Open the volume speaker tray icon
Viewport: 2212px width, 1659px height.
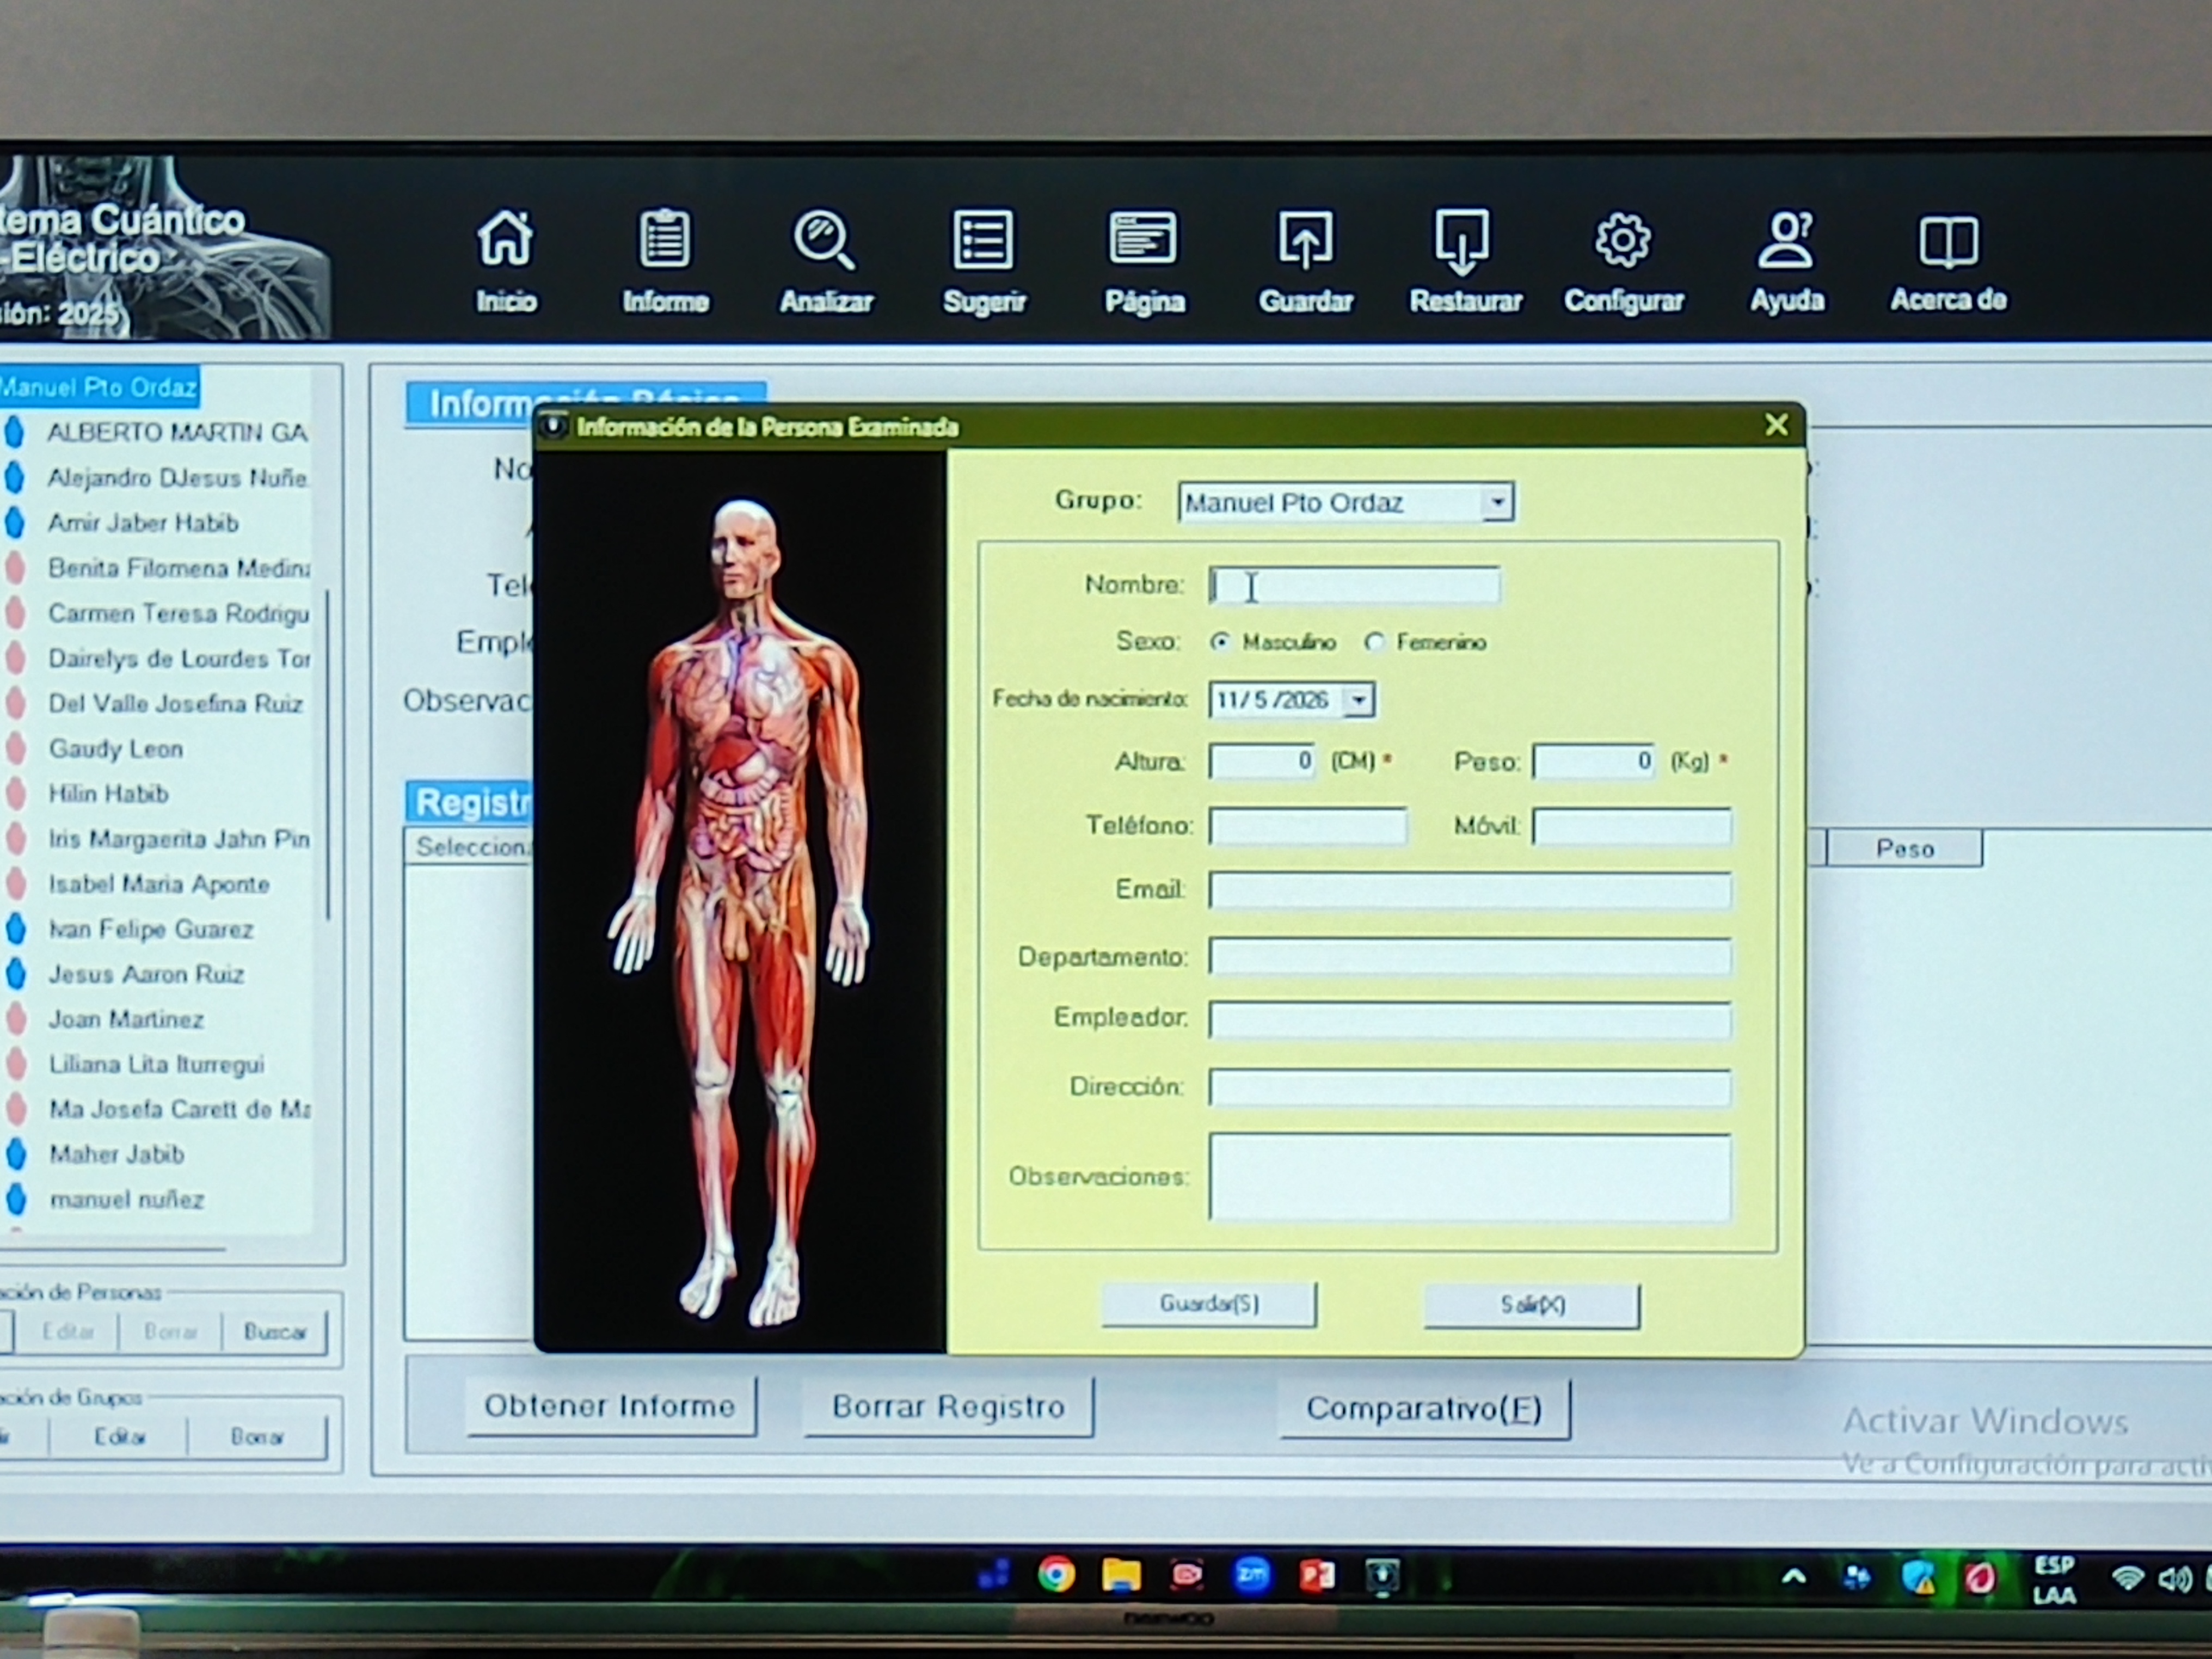click(x=2175, y=1580)
